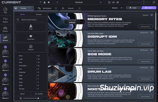Click purple link icon above Macro 3
158x102 pixels.
point(5,75)
